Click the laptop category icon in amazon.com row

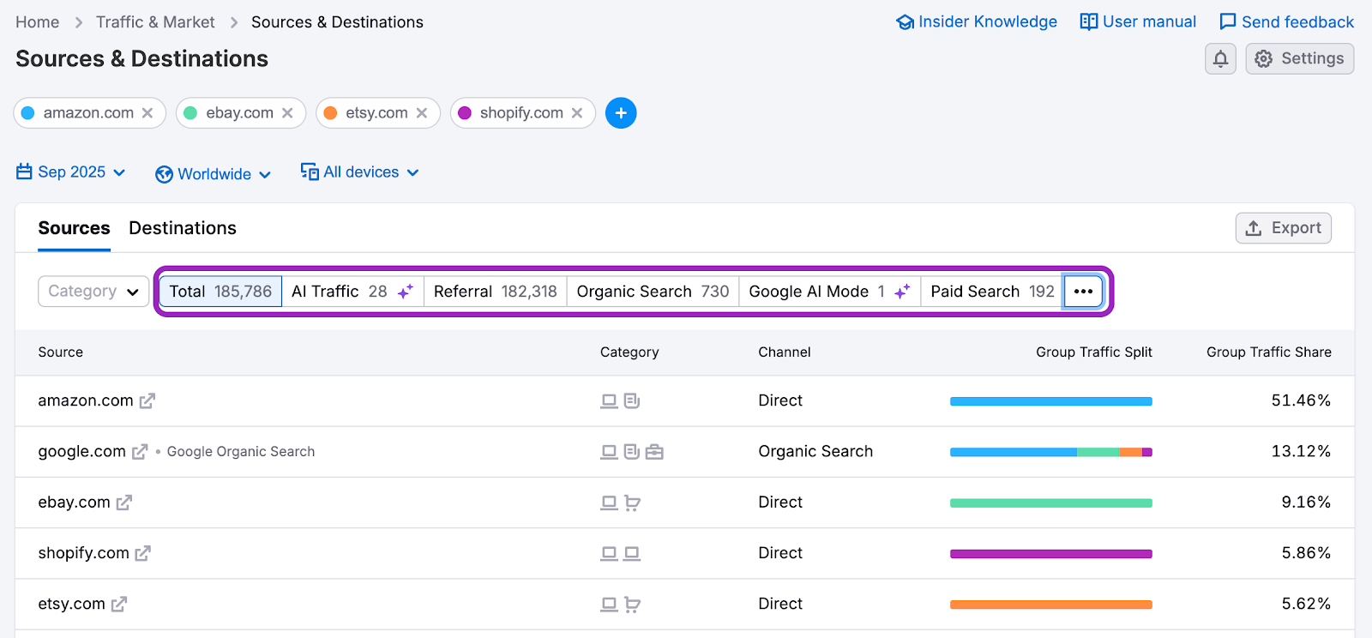[609, 400]
